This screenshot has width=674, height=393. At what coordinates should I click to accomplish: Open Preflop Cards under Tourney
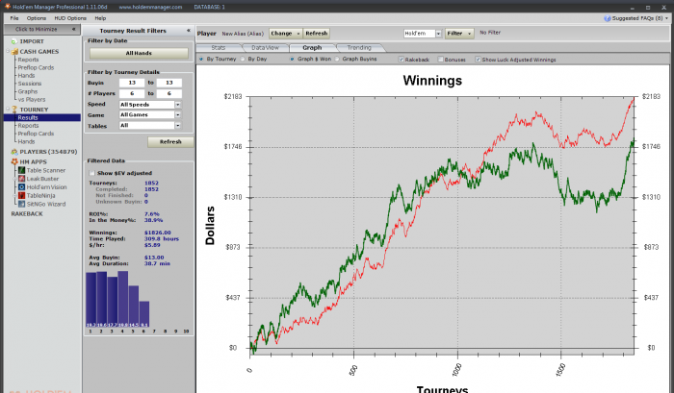coord(37,134)
